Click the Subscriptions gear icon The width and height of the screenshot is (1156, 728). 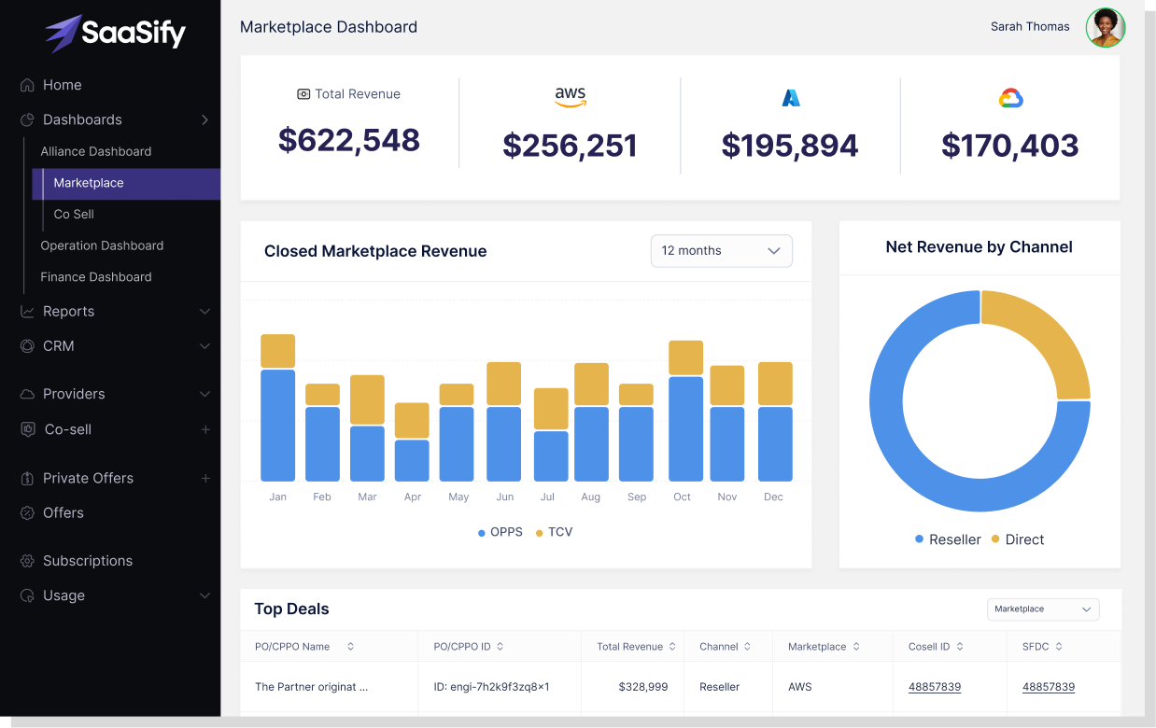tap(27, 561)
